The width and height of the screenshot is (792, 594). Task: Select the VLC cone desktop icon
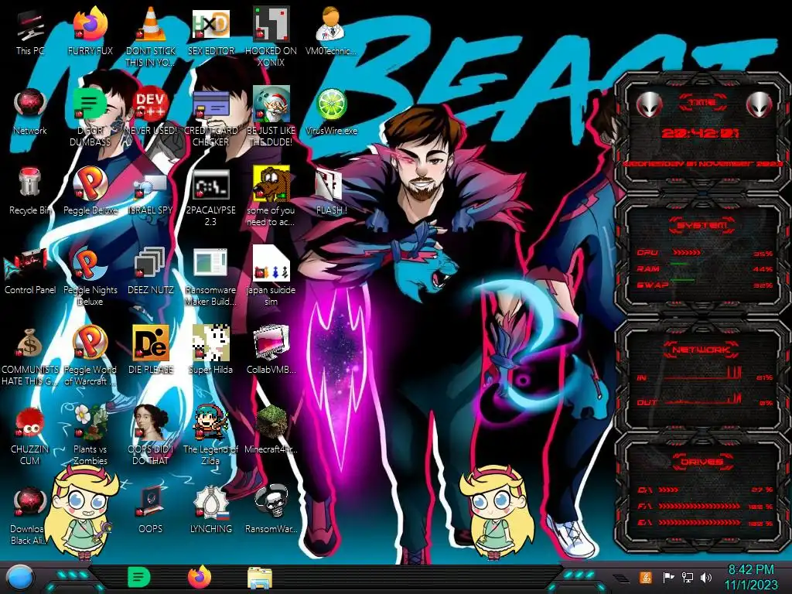point(151,37)
